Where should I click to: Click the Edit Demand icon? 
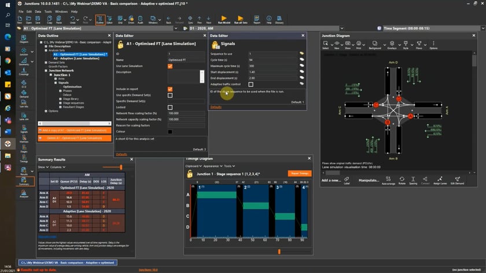point(457,180)
